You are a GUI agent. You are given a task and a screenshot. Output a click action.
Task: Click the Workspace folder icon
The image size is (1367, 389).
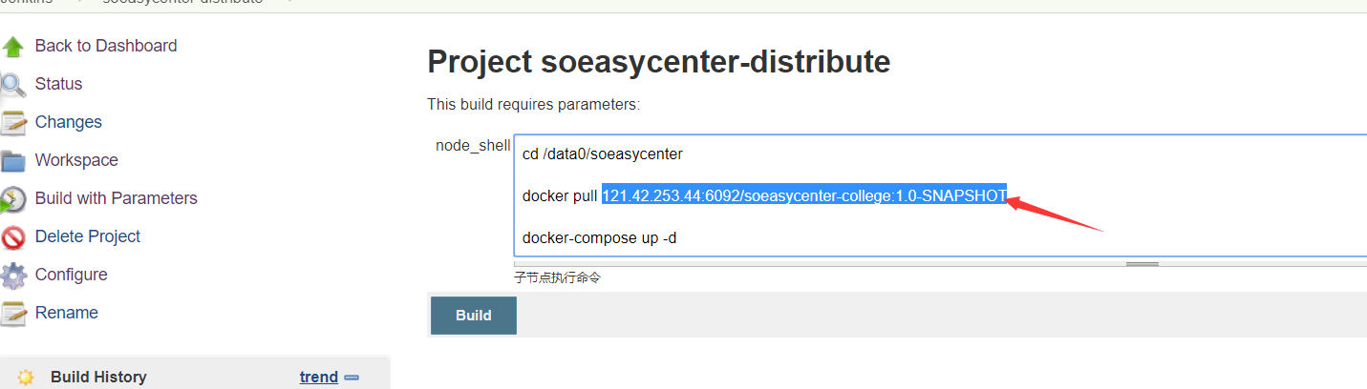coord(12,161)
